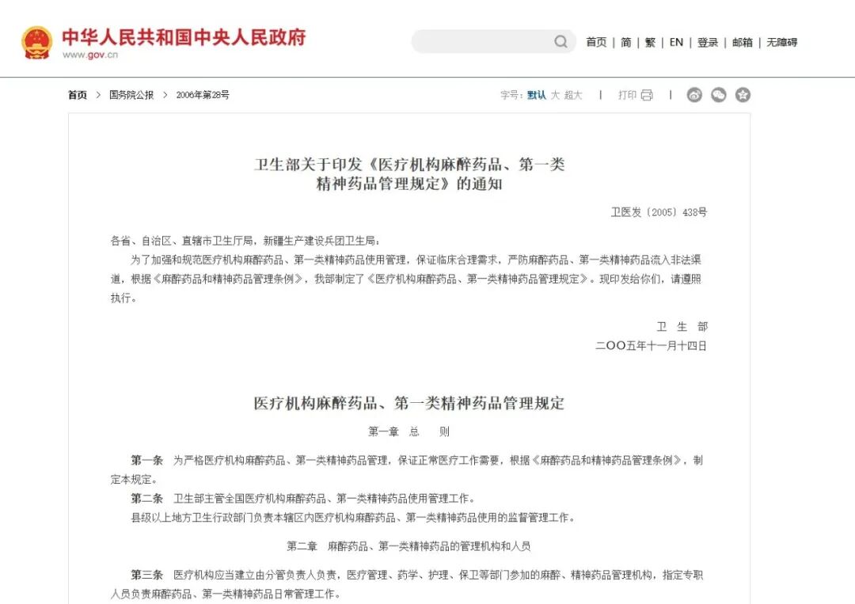Set font size to 超大
This screenshot has width=855, height=604.
[573, 95]
